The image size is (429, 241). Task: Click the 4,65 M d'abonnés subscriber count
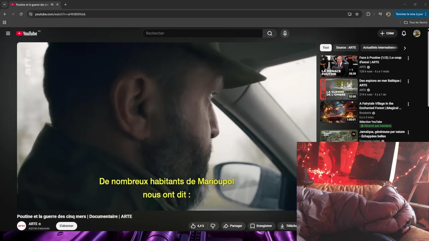click(39, 229)
